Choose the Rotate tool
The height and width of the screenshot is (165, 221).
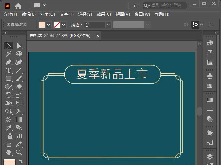click(9, 95)
